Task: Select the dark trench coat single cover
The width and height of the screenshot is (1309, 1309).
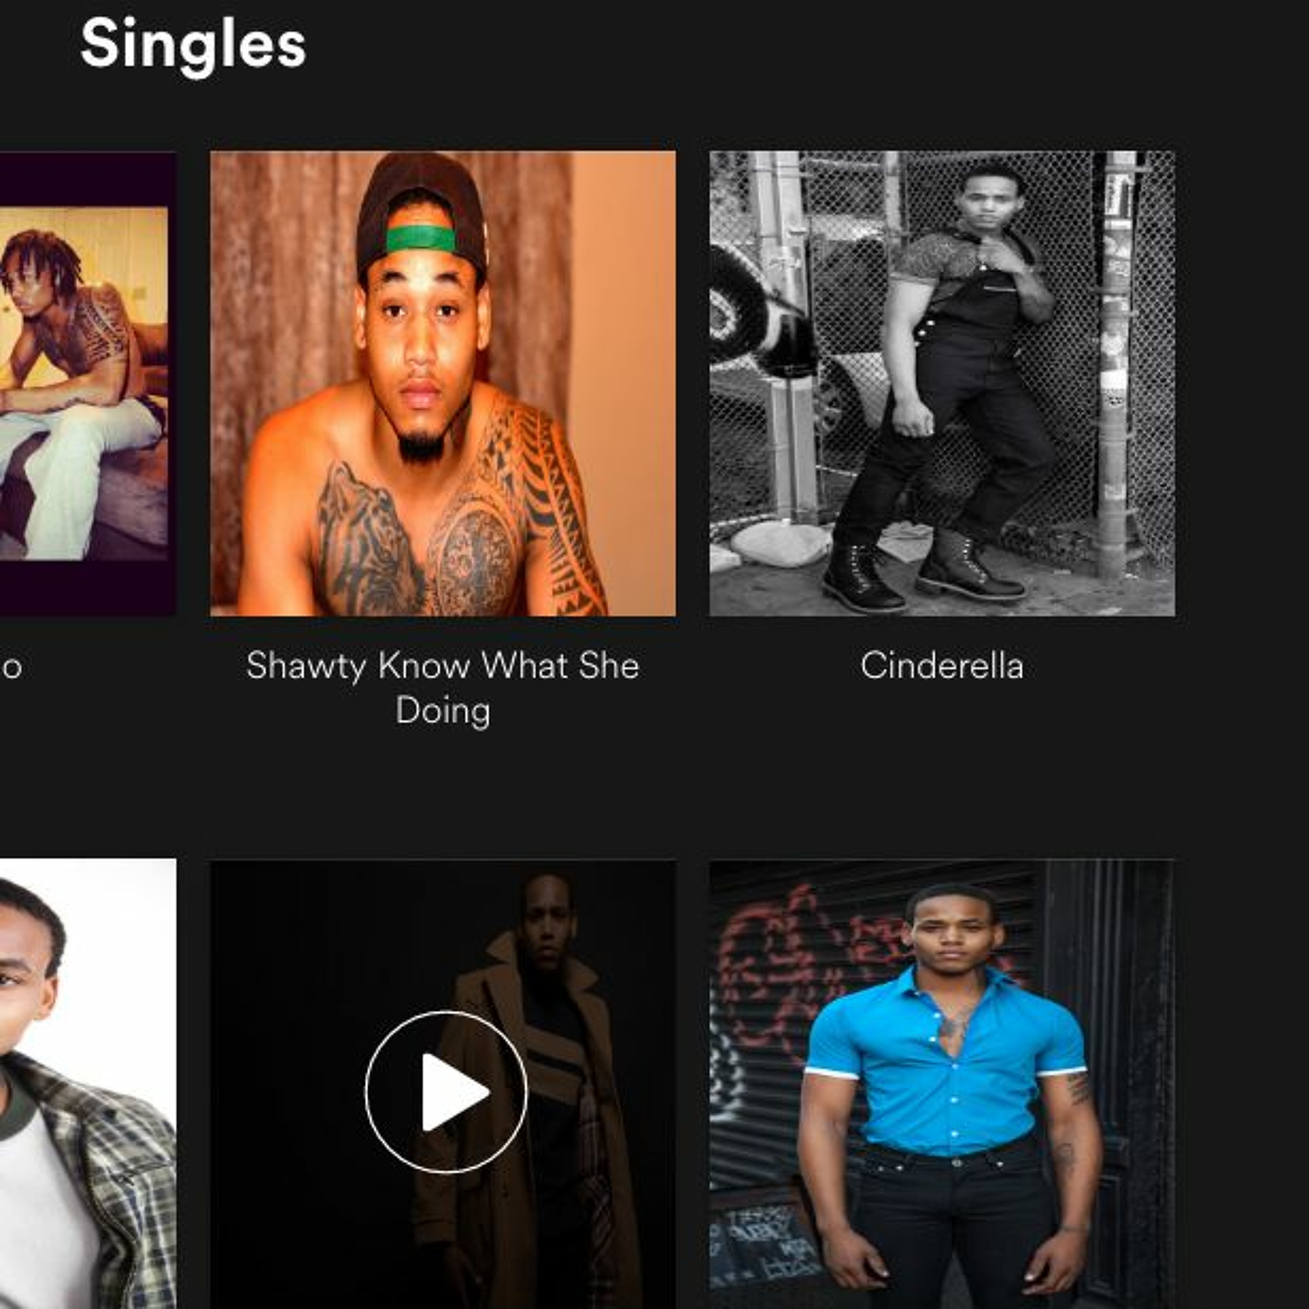Action: [442, 1084]
